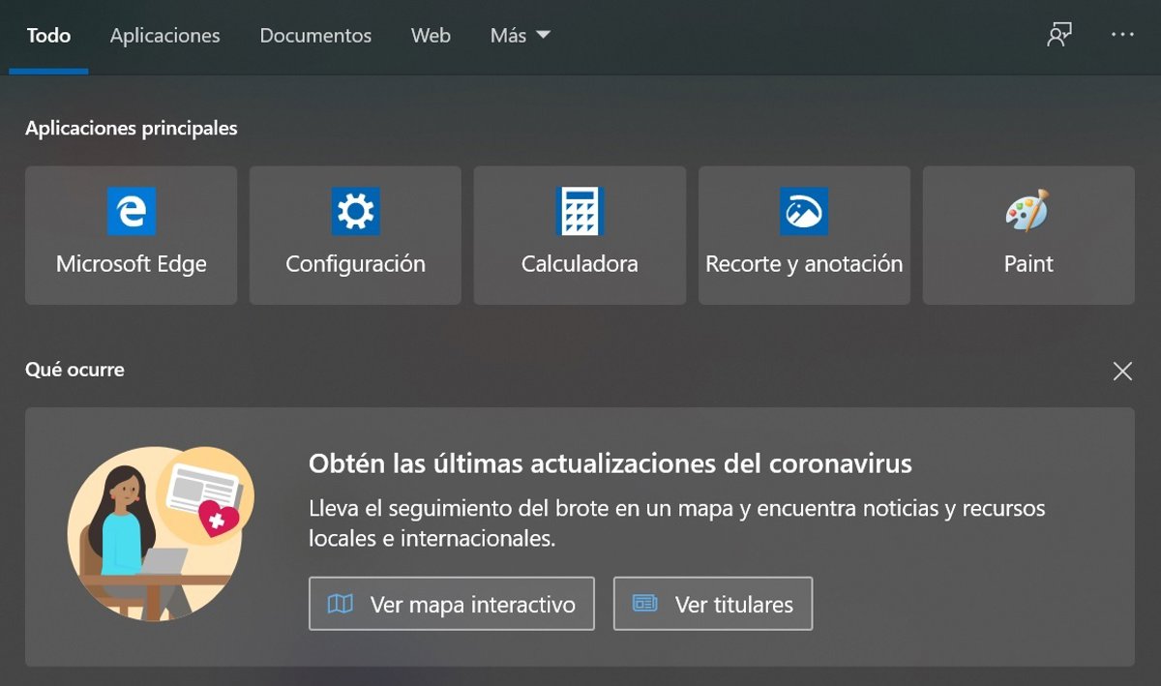Open the three-dots options menu
This screenshot has height=686, width=1161.
tap(1122, 35)
